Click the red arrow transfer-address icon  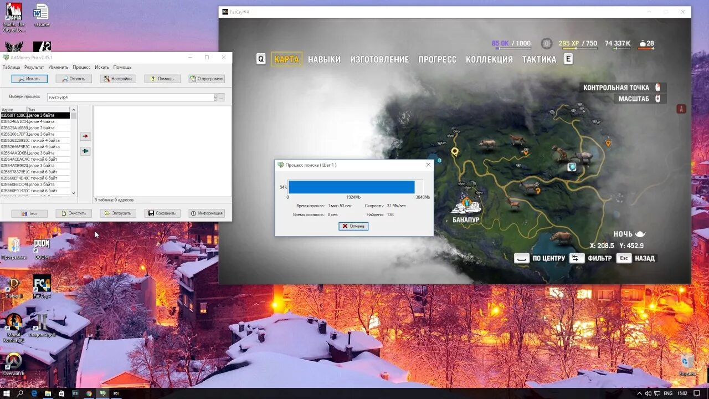point(85,136)
